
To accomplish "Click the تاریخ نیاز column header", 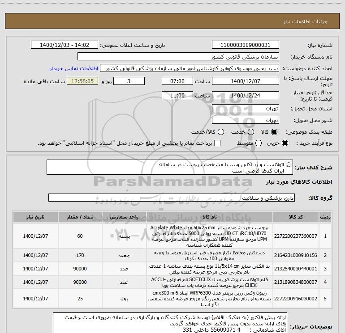I will point(35,217).
